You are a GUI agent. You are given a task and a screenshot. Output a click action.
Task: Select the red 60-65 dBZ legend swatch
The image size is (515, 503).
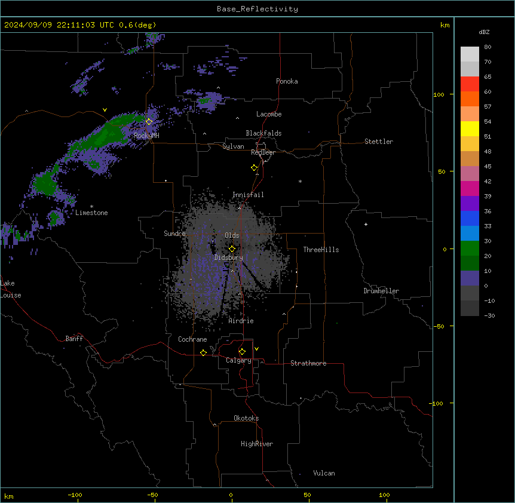pyautogui.click(x=470, y=84)
